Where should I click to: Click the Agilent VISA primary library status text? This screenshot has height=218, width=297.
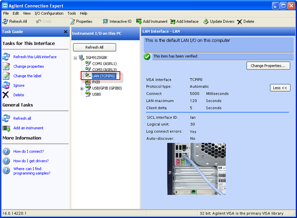coord(242,213)
